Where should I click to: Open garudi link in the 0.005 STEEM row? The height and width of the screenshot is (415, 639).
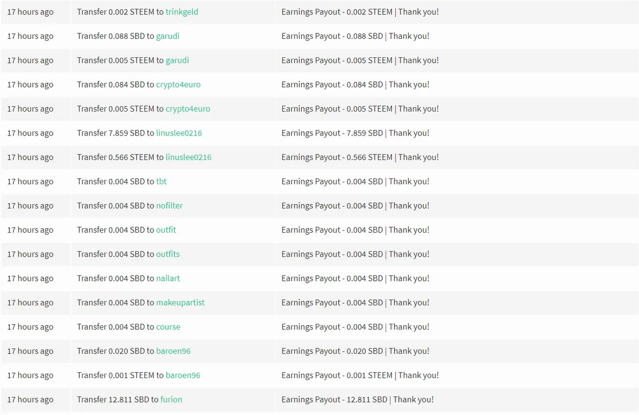[177, 60]
